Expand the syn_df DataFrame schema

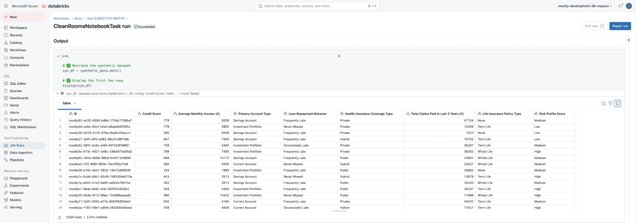[58, 94]
